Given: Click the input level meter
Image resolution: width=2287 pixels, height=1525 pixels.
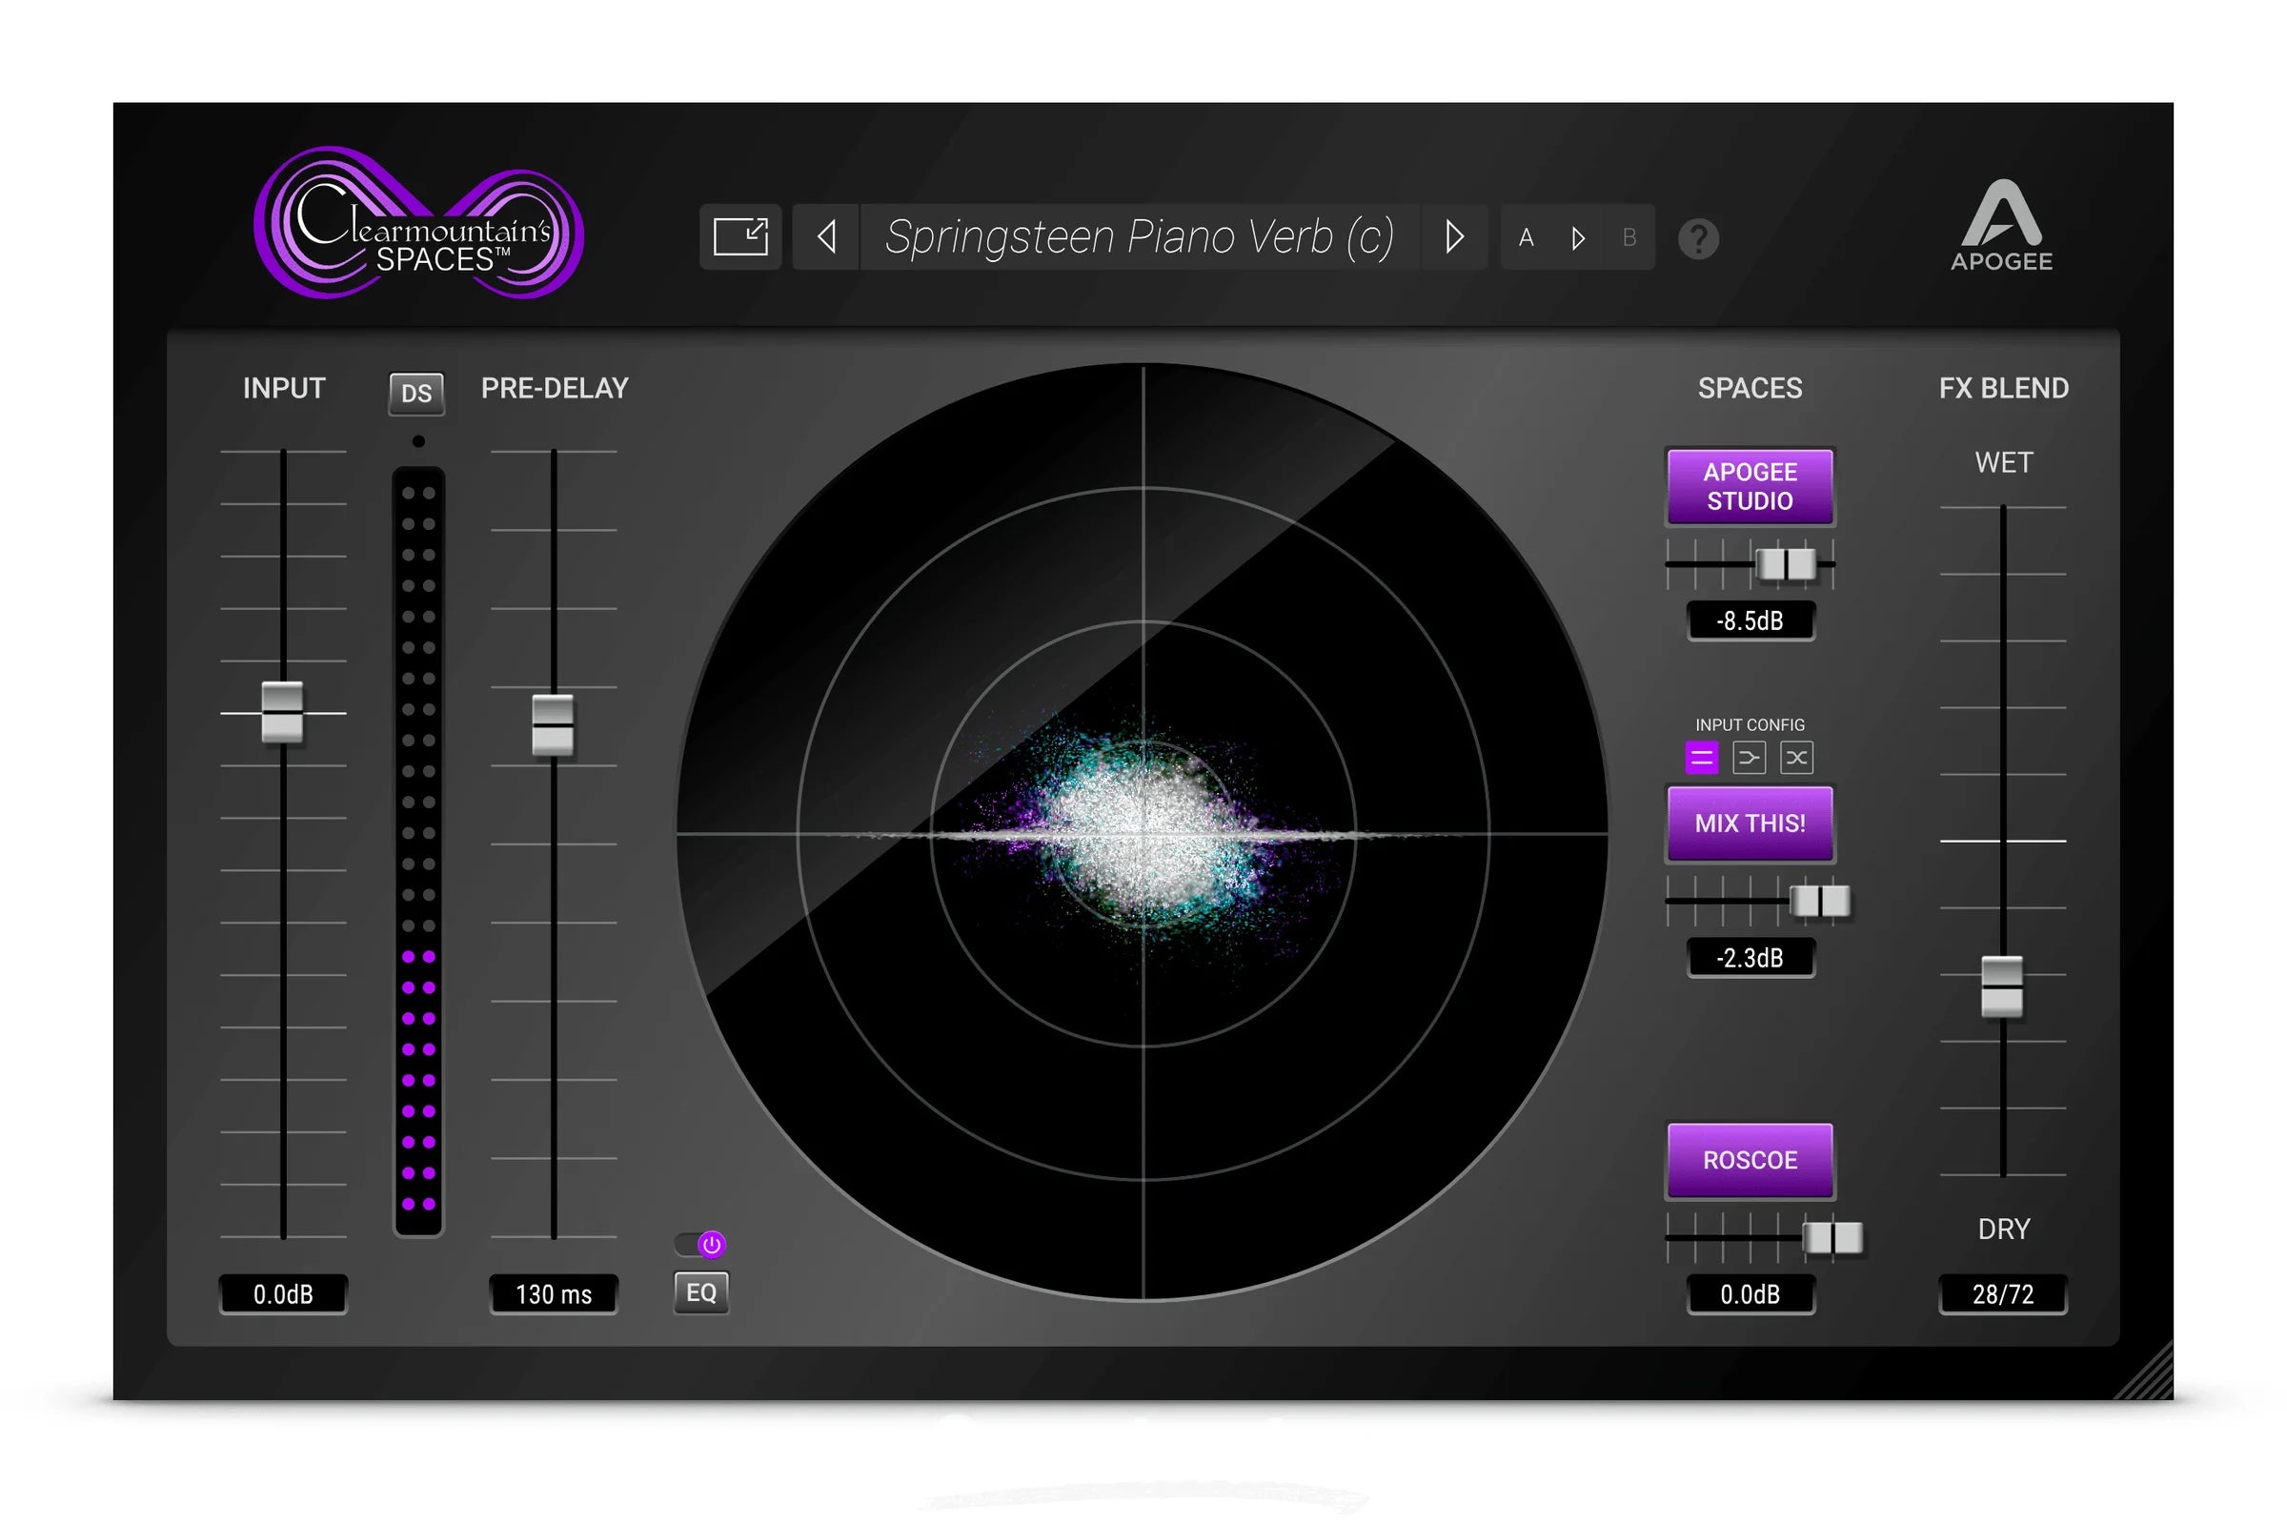Looking at the screenshot, I should click(418, 851).
